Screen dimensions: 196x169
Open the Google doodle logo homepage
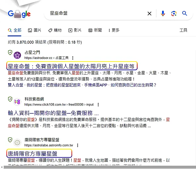19,14
